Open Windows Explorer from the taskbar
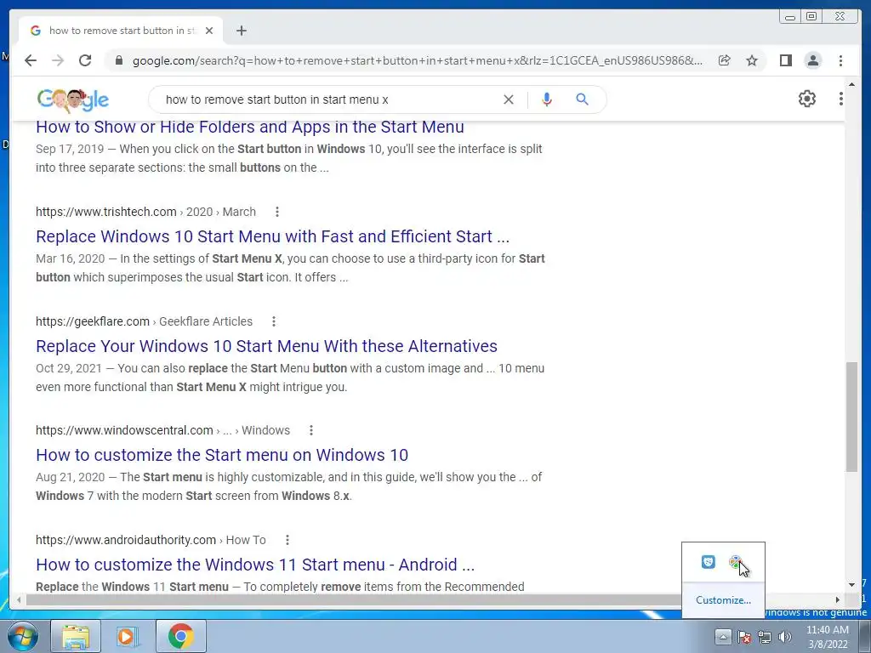Viewport: 871px width, 653px height. [x=76, y=636]
